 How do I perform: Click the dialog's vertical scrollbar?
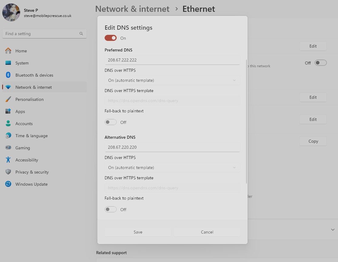click(246, 121)
